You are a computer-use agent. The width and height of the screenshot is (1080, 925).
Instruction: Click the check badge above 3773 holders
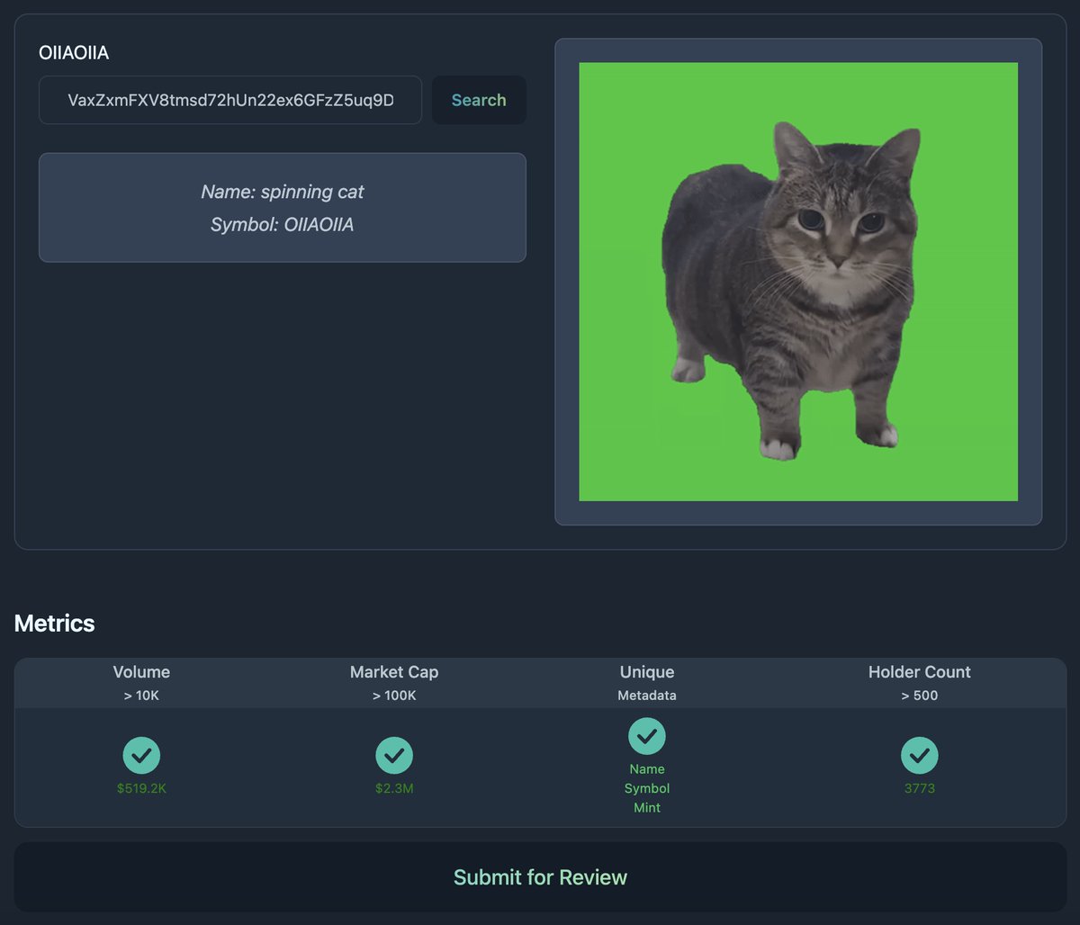pos(920,756)
